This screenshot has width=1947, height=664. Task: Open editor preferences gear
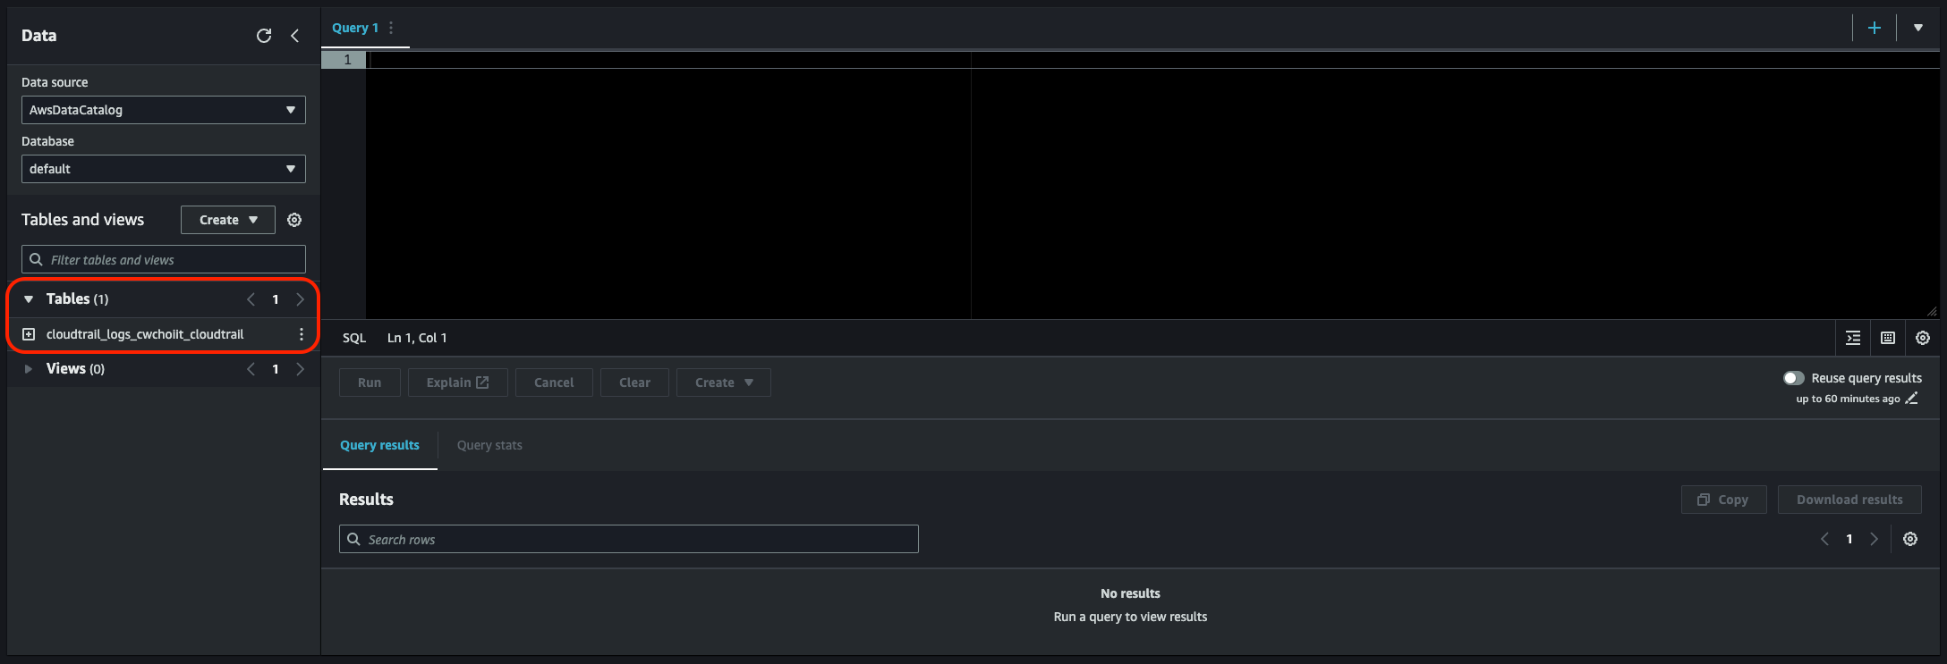(1923, 338)
